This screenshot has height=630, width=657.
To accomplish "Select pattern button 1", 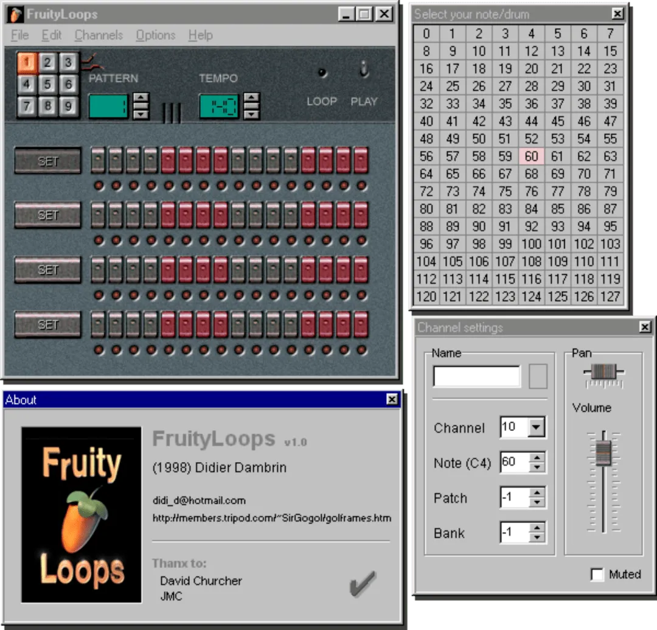I will click(x=27, y=63).
